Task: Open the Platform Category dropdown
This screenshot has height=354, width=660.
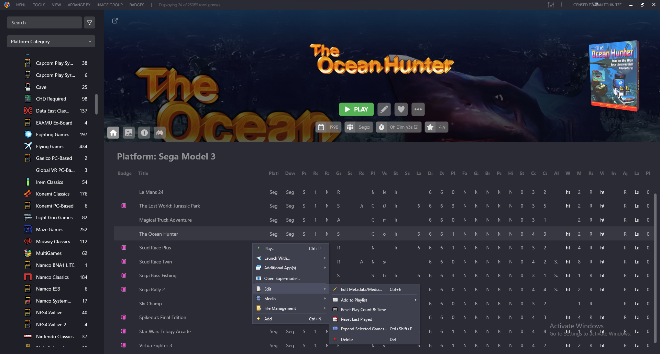Action: 51,42
